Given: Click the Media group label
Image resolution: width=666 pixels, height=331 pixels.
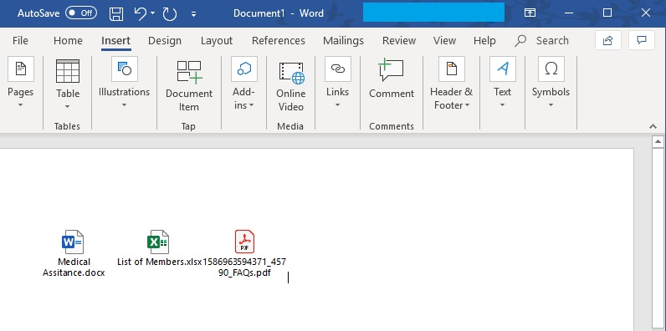Looking at the screenshot, I should coord(290,126).
